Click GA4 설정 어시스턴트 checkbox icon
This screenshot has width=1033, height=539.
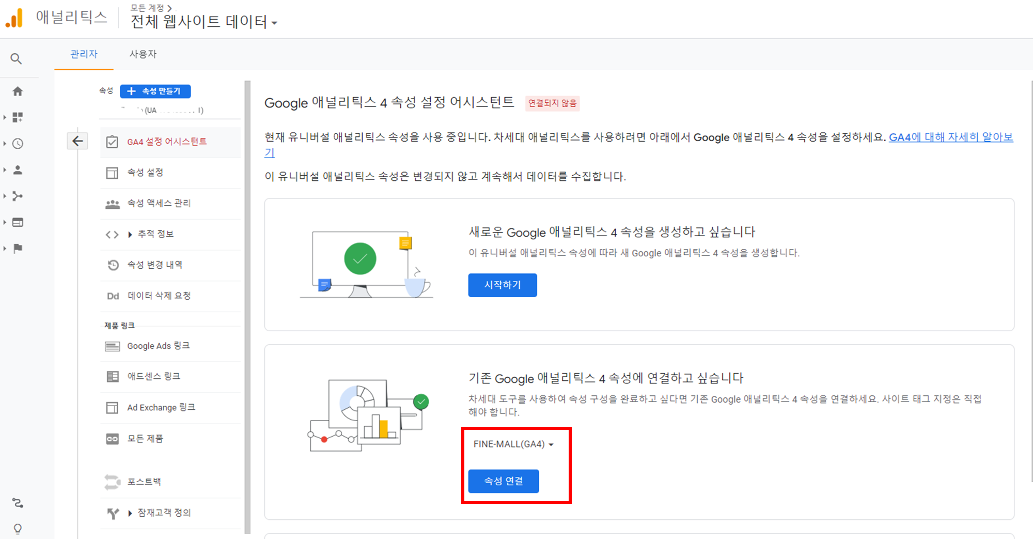[x=112, y=142]
